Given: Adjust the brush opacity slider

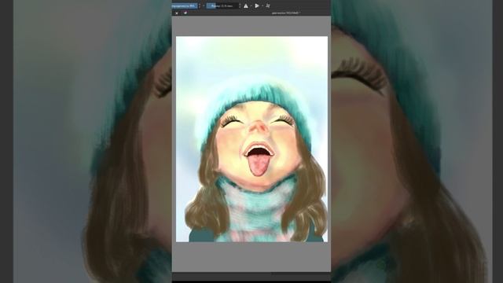Looking at the screenshot, I should (185, 6).
